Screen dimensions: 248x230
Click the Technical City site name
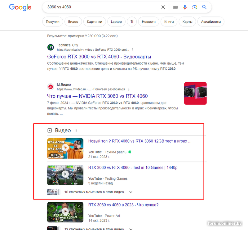68,45
